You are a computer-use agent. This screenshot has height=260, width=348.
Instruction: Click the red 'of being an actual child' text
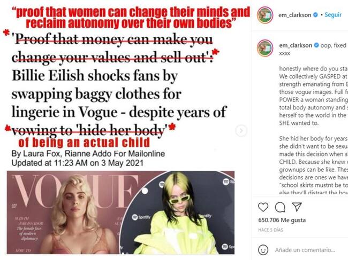85,143
